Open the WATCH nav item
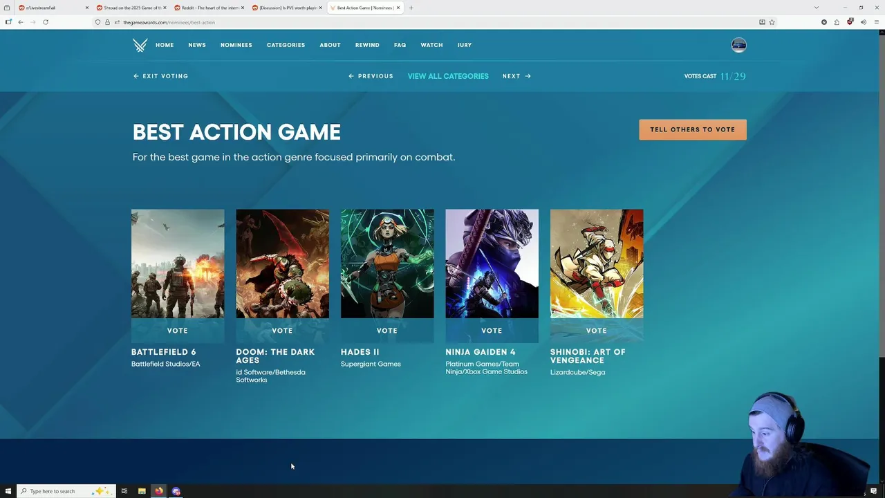885x498 pixels. point(431,45)
